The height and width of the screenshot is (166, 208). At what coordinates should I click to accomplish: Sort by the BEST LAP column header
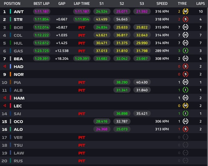[x=42, y=3]
